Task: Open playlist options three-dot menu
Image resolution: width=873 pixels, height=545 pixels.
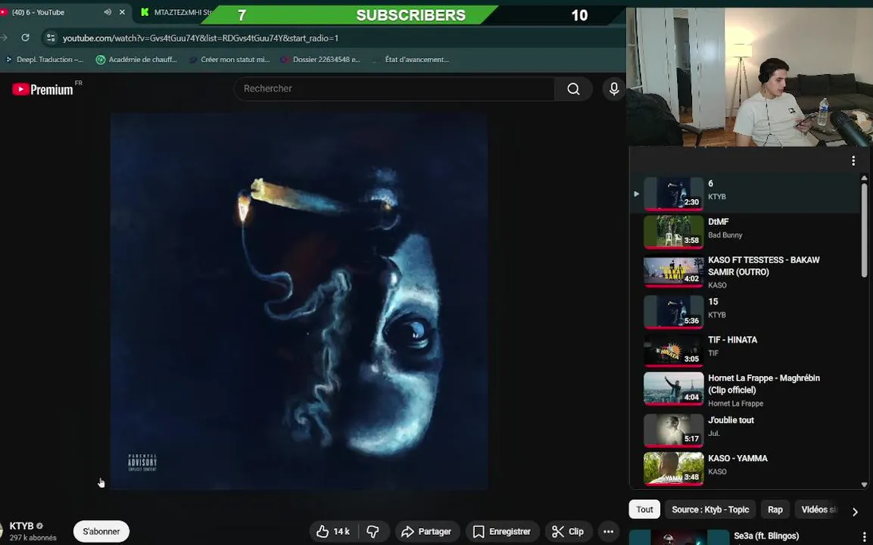Action: point(853,161)
